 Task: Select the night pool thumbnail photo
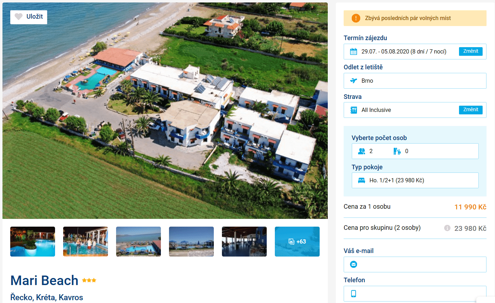(32, 241)
